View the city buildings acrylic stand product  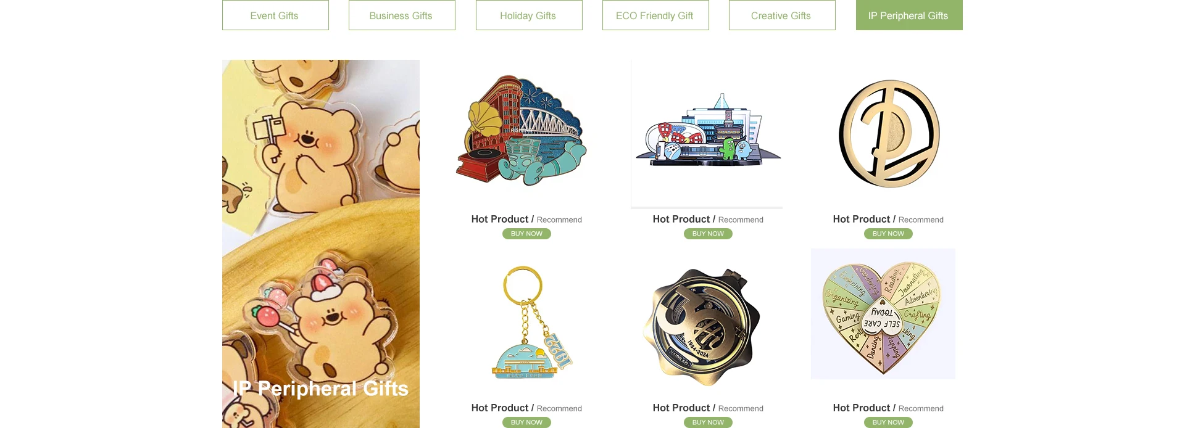pyautogui.click(x=707, y=133)
